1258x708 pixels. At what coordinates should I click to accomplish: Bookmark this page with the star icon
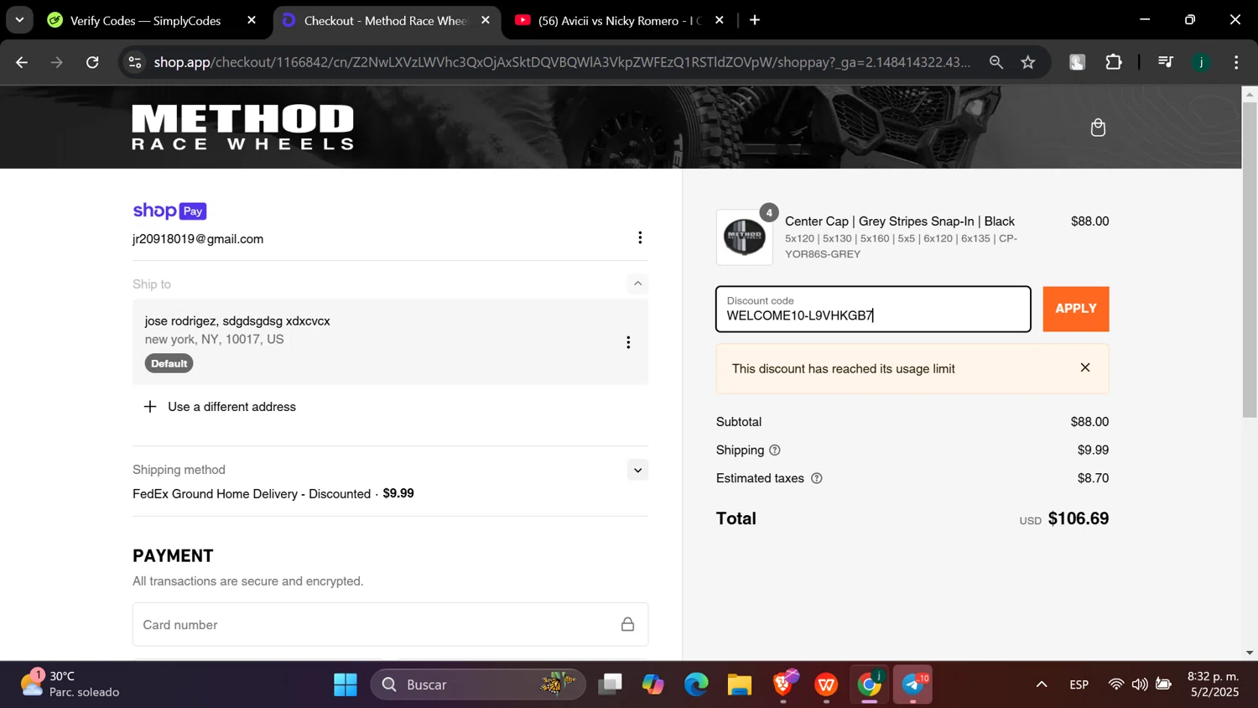pyautogui.click(x=1028, y=62)
